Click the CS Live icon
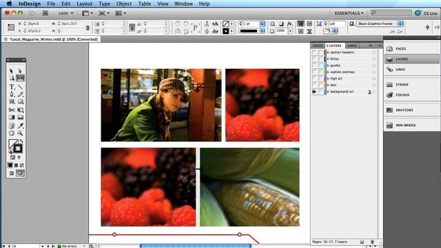 pyautogui.click(x=418, y=13)
